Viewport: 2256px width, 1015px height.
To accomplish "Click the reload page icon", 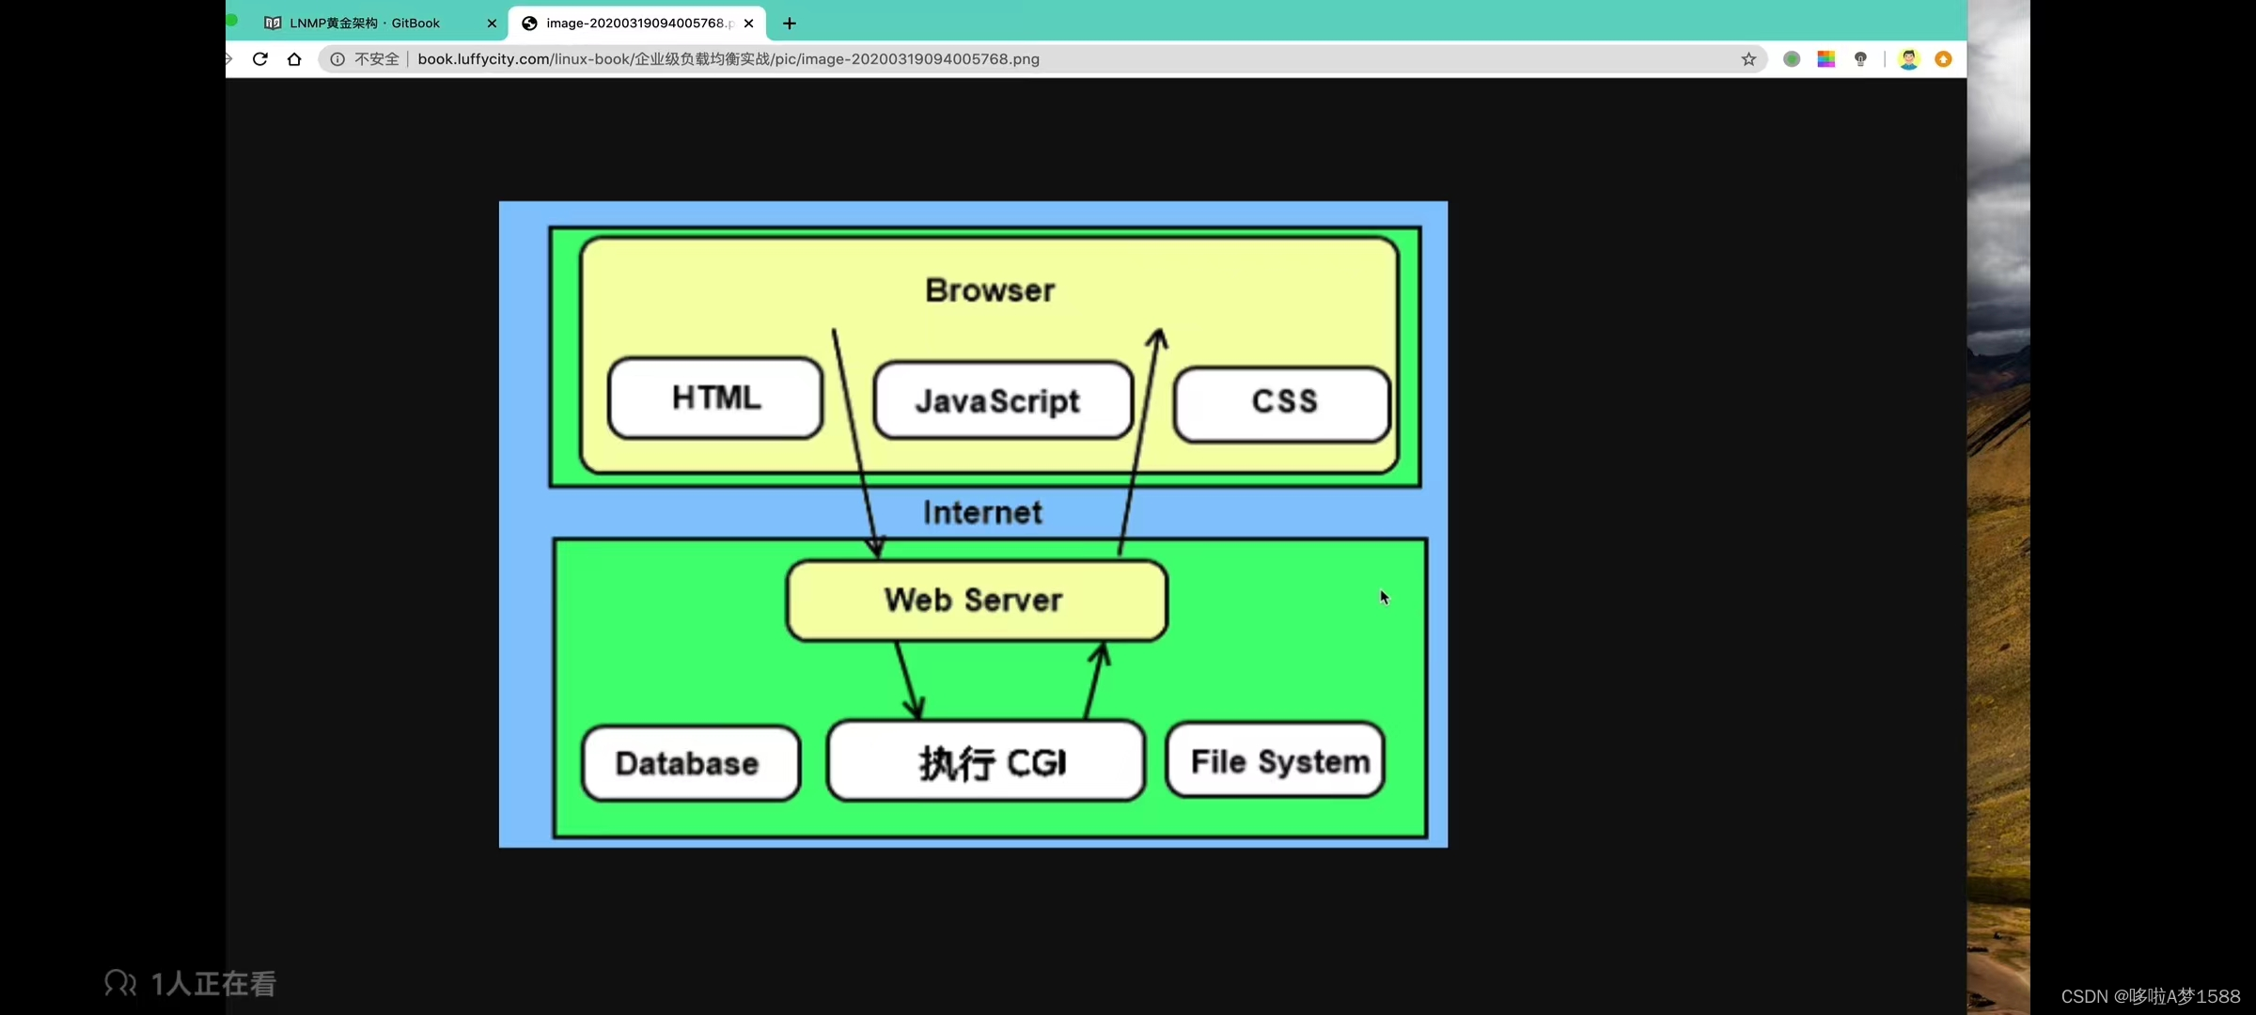I will point(260,59).
